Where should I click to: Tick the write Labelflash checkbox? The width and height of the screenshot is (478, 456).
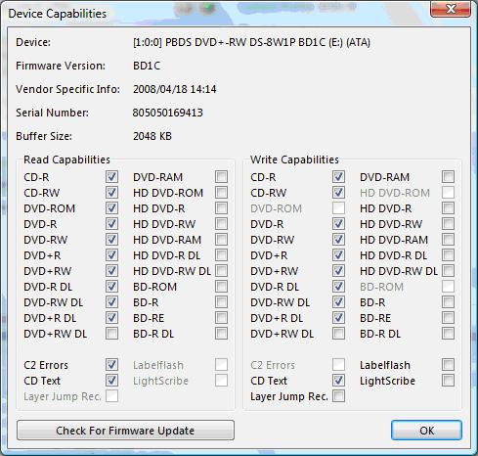click(x=448, y=365)
